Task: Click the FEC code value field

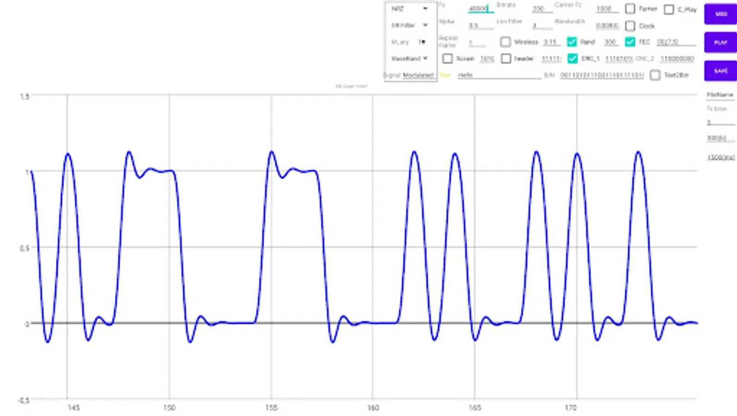Action: (676, 42)
